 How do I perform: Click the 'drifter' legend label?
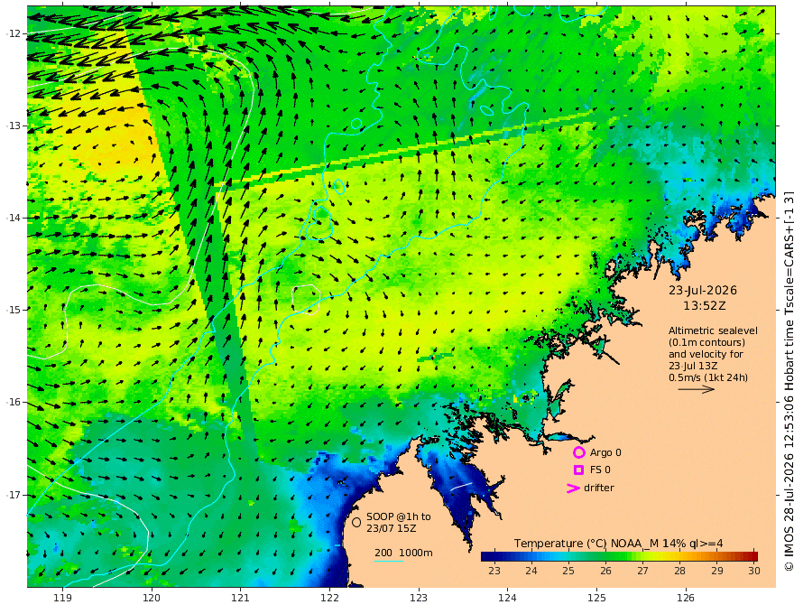point(599,488)
